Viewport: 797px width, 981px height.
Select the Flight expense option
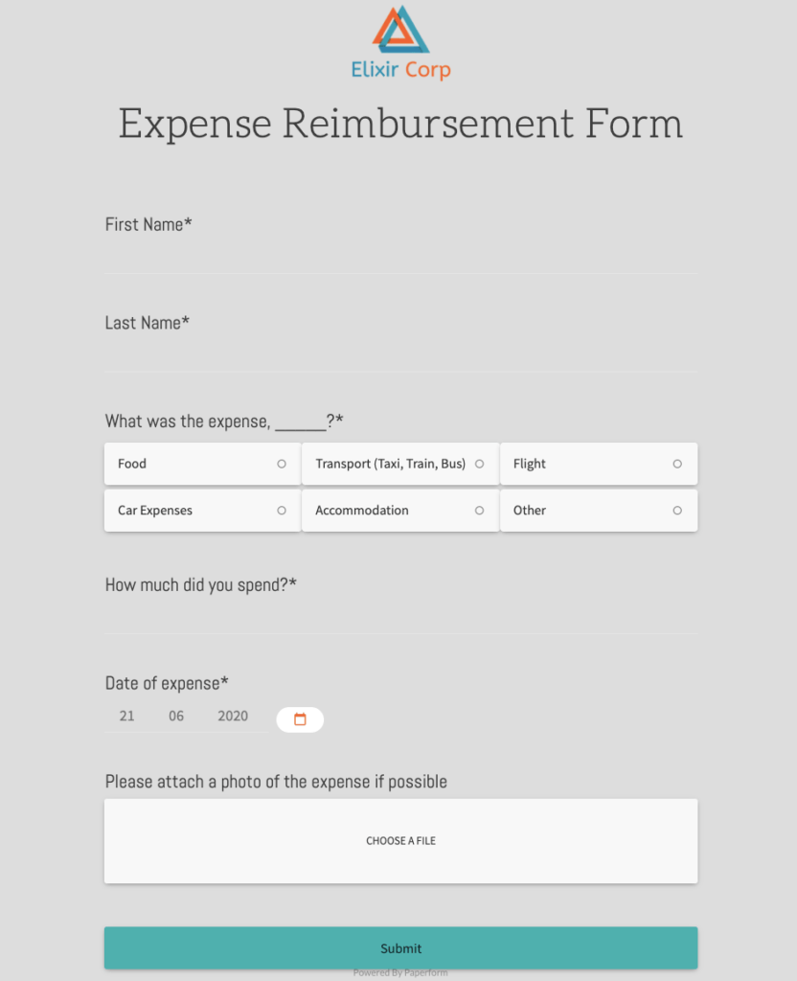point(599,464)
